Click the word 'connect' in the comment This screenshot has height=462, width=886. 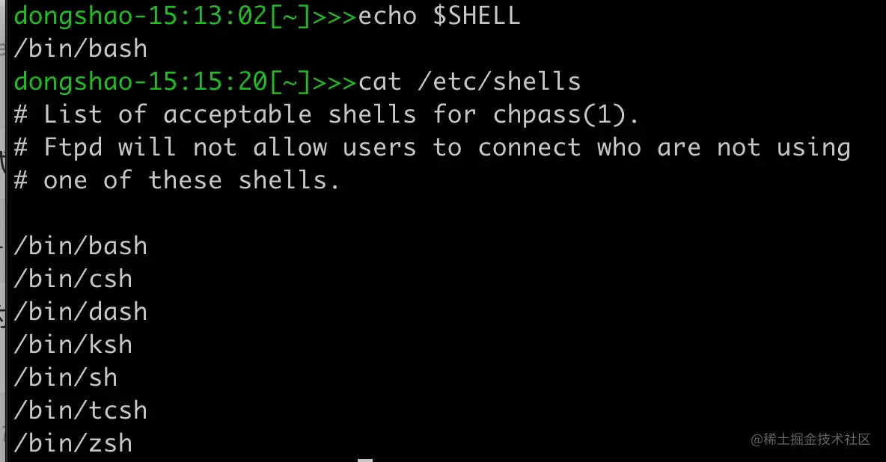tap(530, 148)
